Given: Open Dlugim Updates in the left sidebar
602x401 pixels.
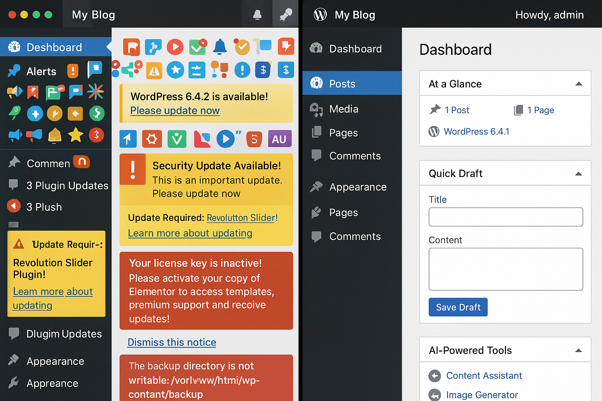Looking at the screenshot, I should [56, 334].
